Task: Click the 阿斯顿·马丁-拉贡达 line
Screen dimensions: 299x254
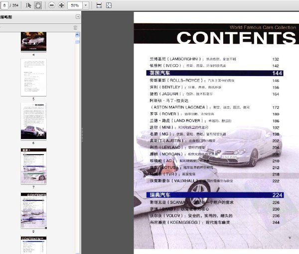Action: pos(169,100)
